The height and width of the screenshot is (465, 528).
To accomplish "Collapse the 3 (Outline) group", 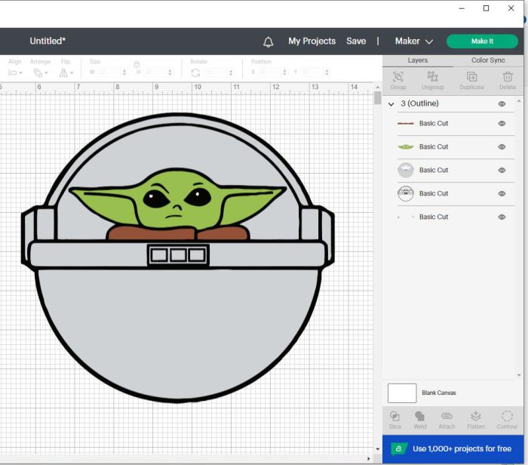I will pos(391,104).
